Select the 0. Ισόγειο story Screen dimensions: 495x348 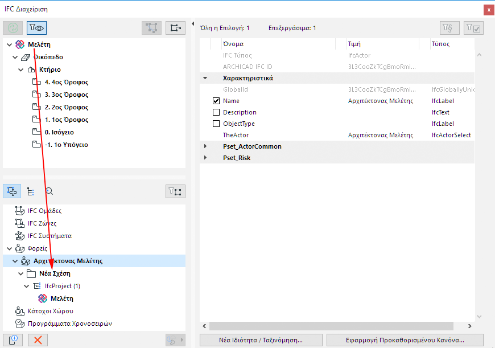[x=59, y=132]
